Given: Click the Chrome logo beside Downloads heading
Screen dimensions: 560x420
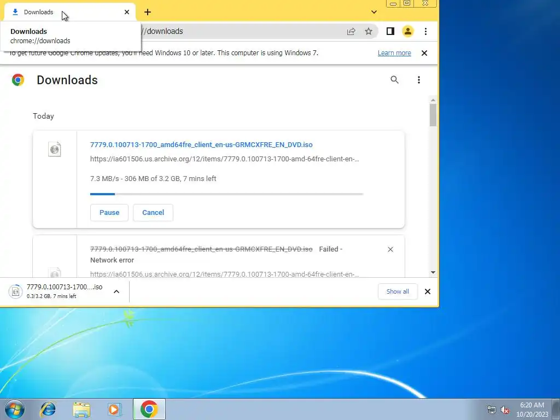Looking at the screenshot, I should [18, 80].
